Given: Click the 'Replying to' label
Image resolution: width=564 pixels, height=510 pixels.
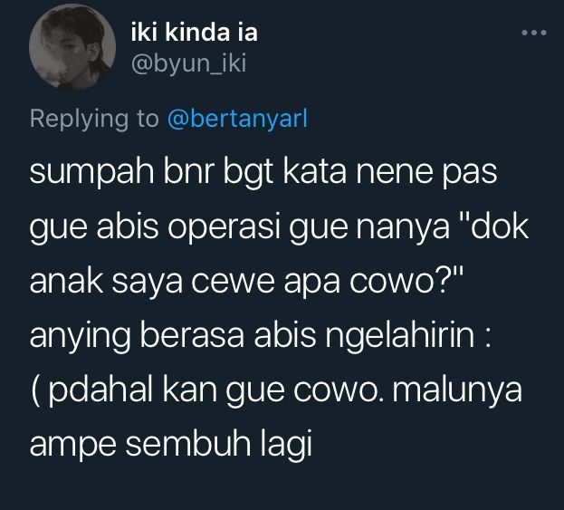Looking at the screenshot, I should coord(94,118).
